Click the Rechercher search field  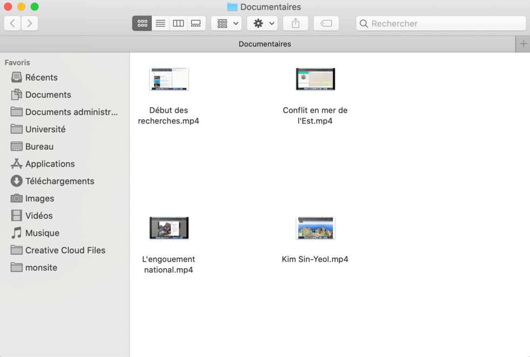[x=446, y=23]
